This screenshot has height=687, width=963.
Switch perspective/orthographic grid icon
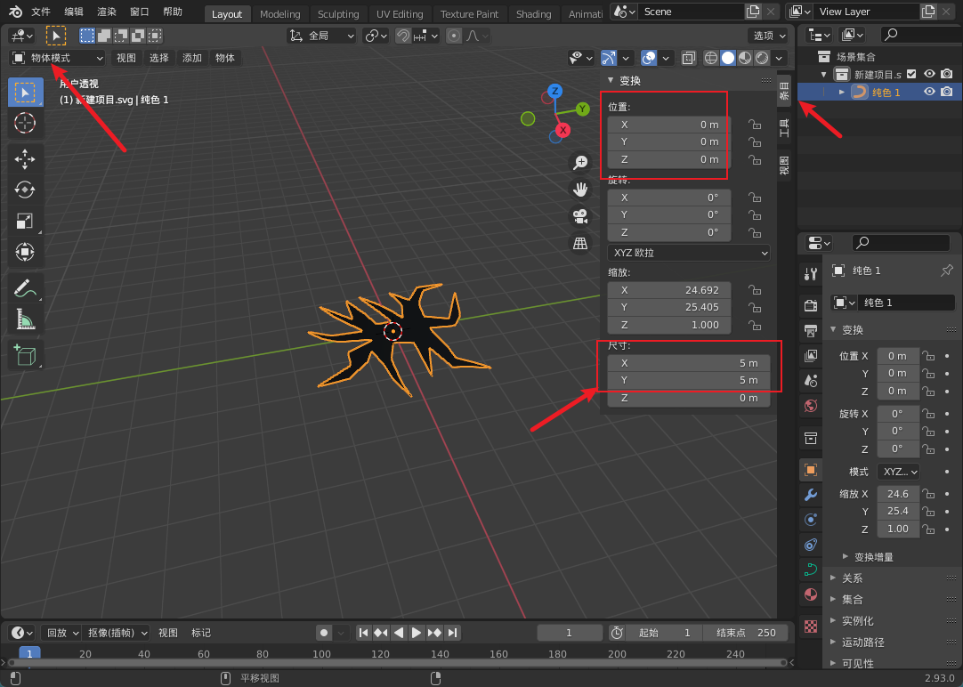pos(580,243)
